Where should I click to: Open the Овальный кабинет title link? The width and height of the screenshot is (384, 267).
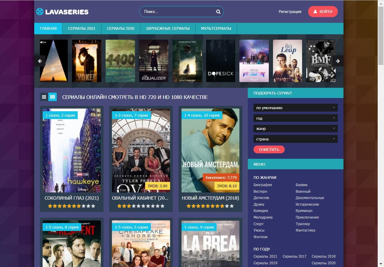(140, 198)
